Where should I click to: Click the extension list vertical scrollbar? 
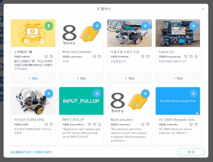point(207,17)
